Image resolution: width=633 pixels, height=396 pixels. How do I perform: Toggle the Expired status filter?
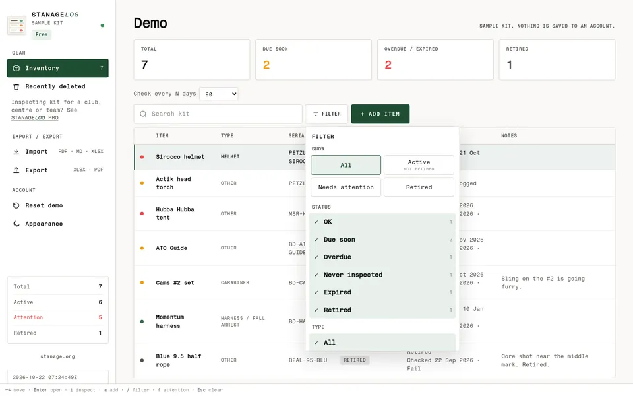click(382, 292)
